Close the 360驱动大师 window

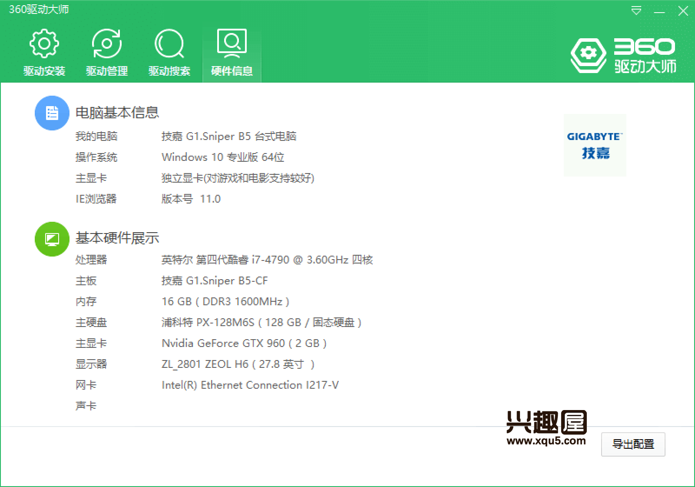pos(683,11)
